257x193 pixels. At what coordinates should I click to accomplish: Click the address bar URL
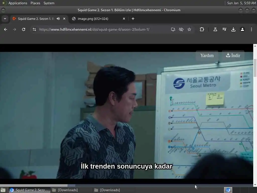[x=94, y=29]
